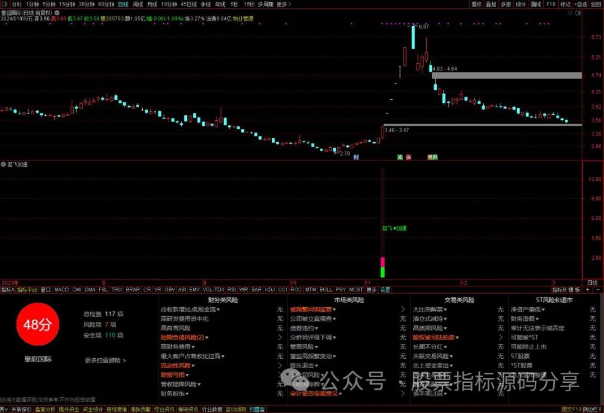
Task: Select the VOL-TDX indicator
Action: pos(214,289)
